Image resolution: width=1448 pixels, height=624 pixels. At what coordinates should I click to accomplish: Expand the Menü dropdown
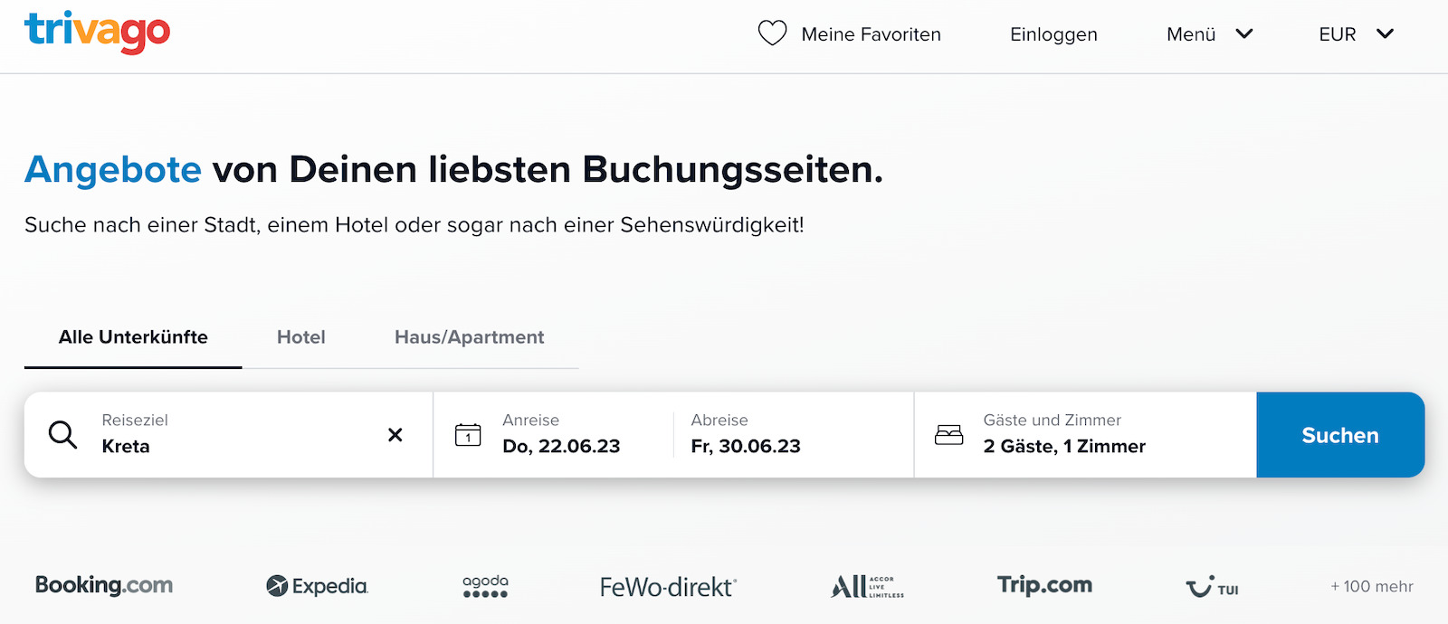click(1209, 34)
